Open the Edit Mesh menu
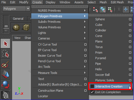 click(x=117, y=2)
